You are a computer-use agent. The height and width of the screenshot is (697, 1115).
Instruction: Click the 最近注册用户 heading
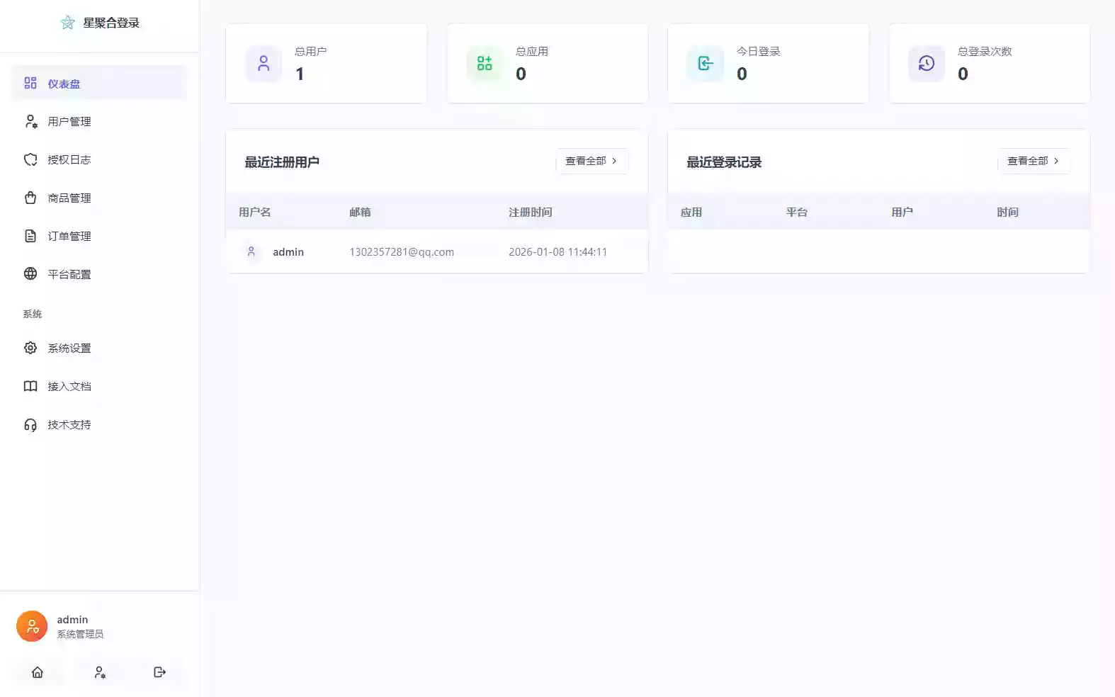[282, 162]
